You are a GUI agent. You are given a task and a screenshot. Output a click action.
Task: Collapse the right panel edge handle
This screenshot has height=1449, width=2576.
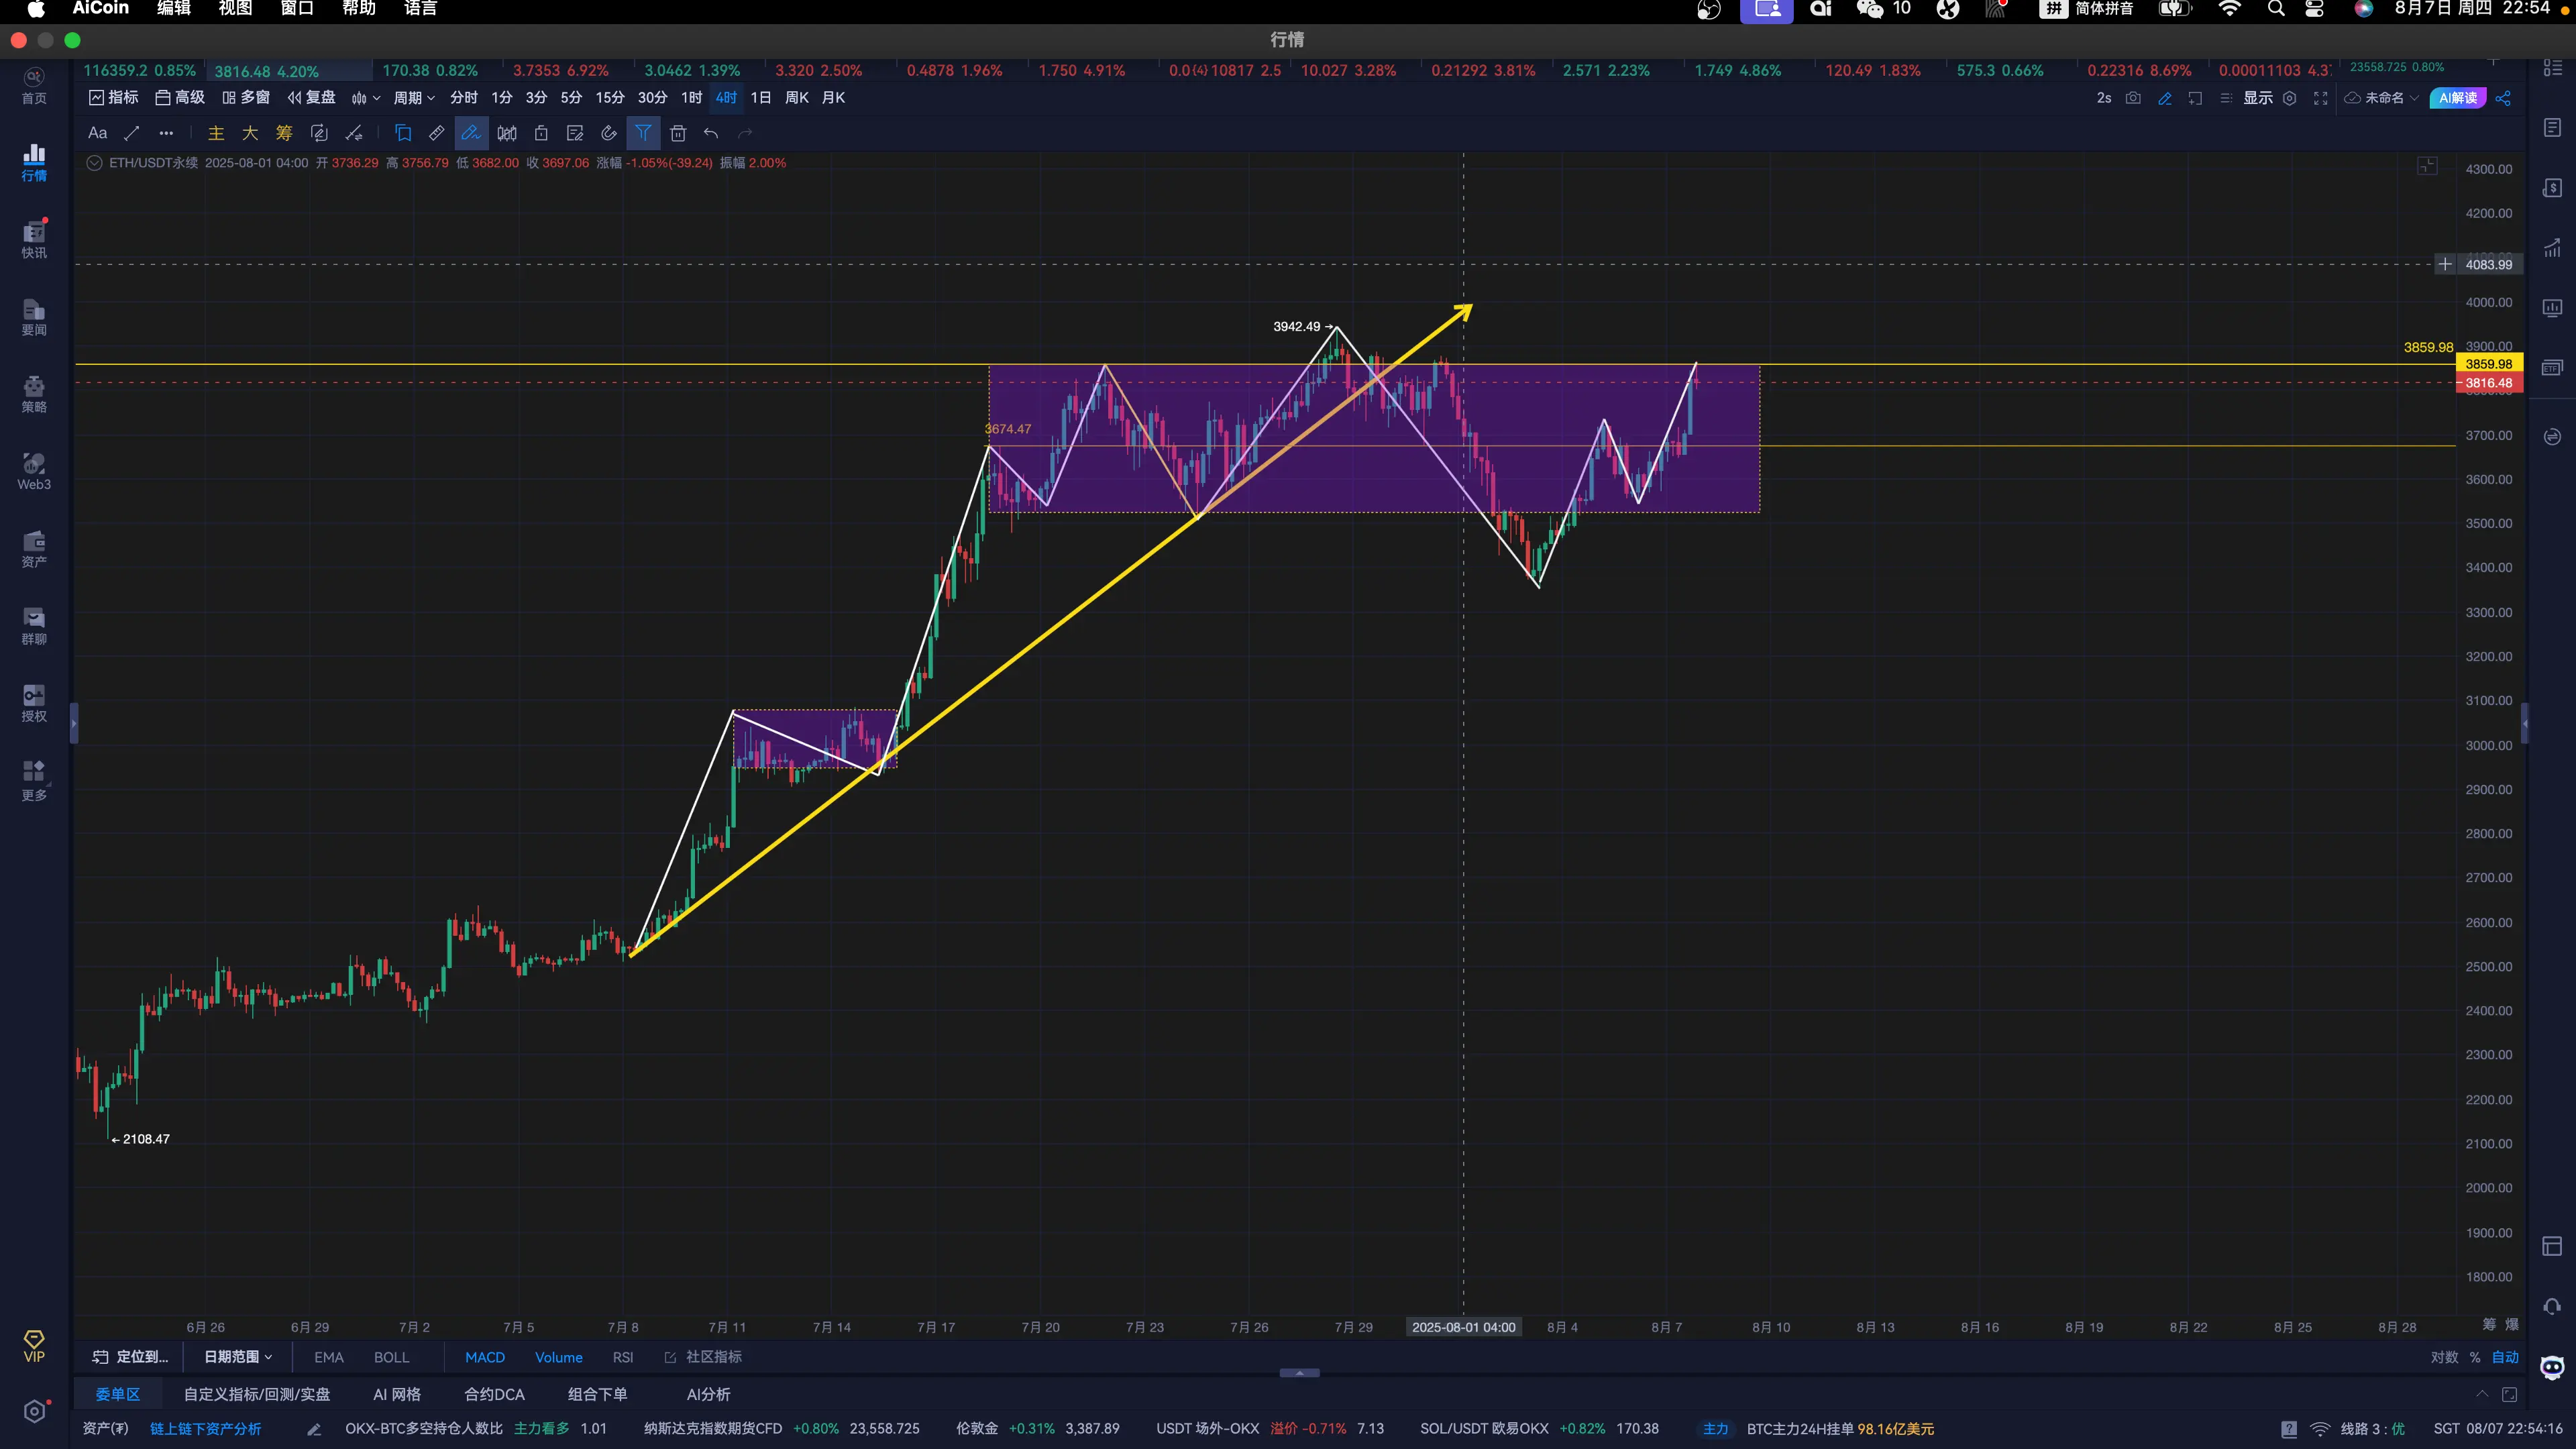pos(2524,723)
